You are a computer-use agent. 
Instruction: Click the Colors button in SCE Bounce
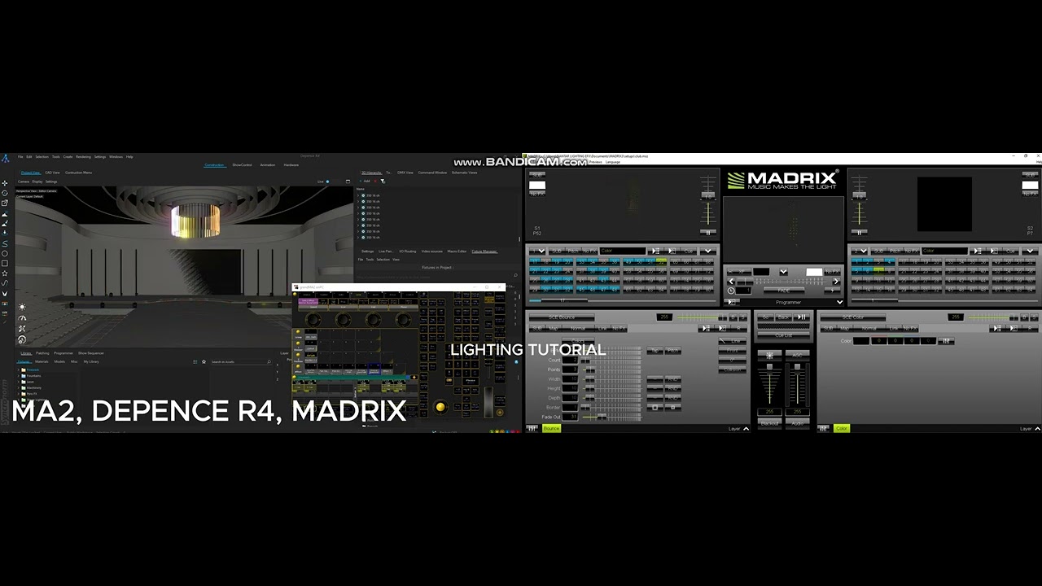[578, 340]
